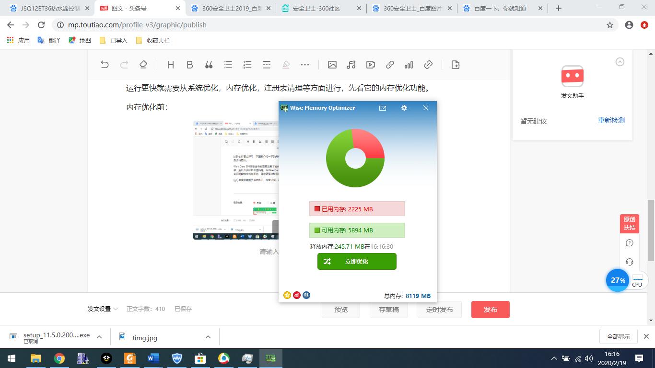Expand the 发文设置 settings dropdown
655x368 pixels.
click(103, 309)
